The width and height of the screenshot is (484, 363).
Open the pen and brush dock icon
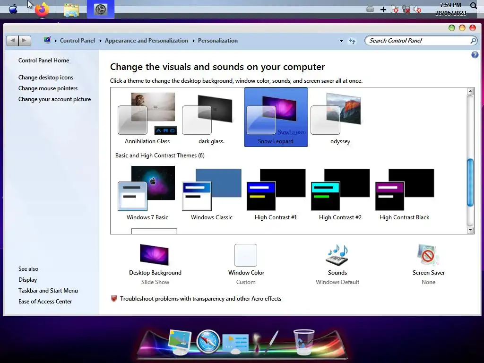(x=266, y=342)
